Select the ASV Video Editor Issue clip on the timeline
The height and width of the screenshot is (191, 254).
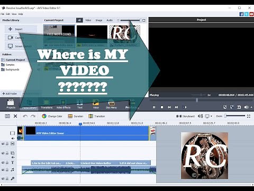(x=86, y=133)
